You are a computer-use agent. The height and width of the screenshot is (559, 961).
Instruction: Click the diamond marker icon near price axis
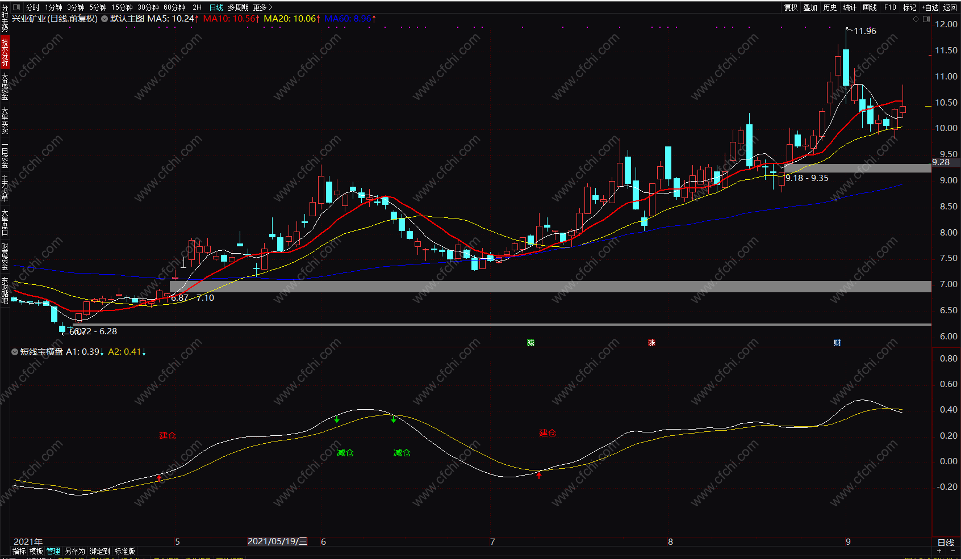pos(916,19)
